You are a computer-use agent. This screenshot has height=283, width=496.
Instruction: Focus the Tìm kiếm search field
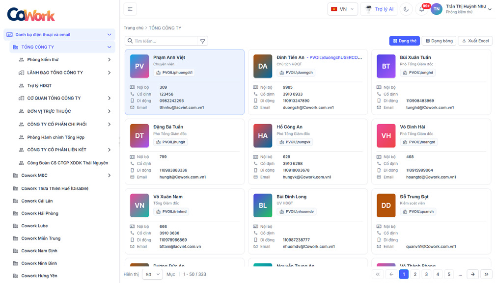162,41
